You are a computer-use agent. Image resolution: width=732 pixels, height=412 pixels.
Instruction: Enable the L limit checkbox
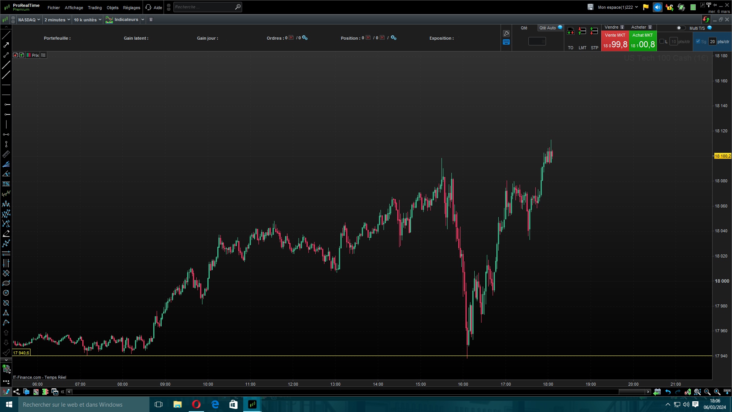[x=662, y=42]
